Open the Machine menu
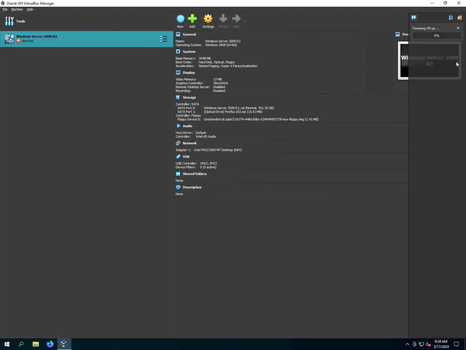 click(17, 9)
